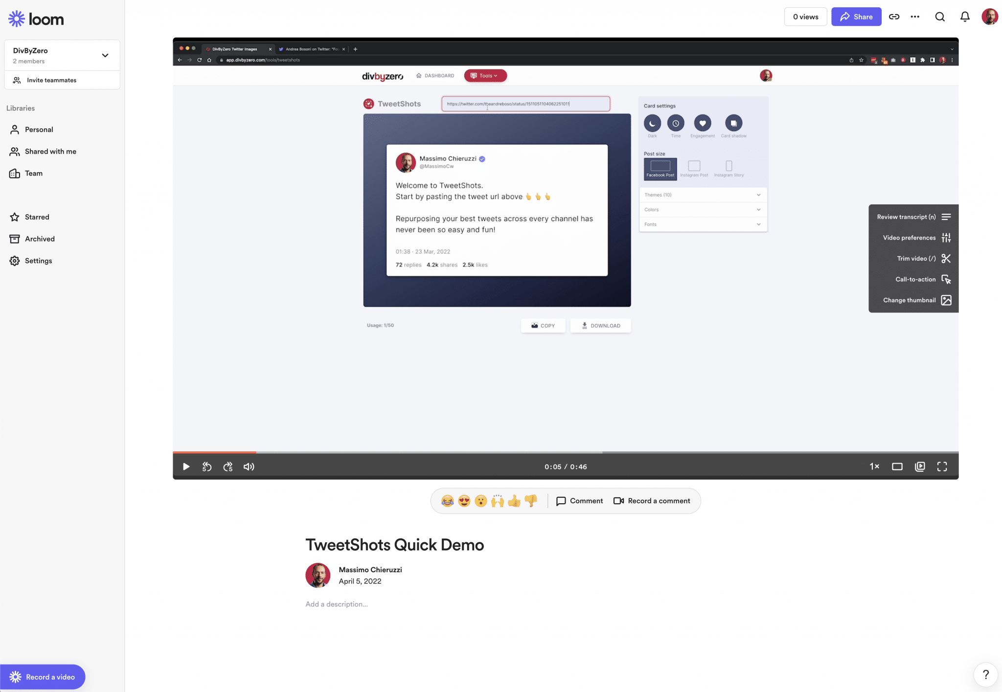This screenshot has height=692, width=1002.
Task: Click Record a video button
Action: pos(43,677)
